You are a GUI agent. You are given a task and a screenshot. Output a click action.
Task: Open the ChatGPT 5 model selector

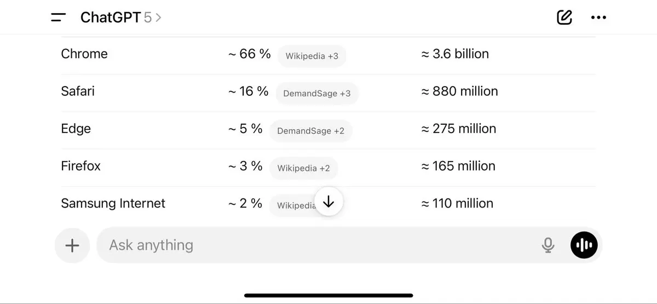pos(120,18)
